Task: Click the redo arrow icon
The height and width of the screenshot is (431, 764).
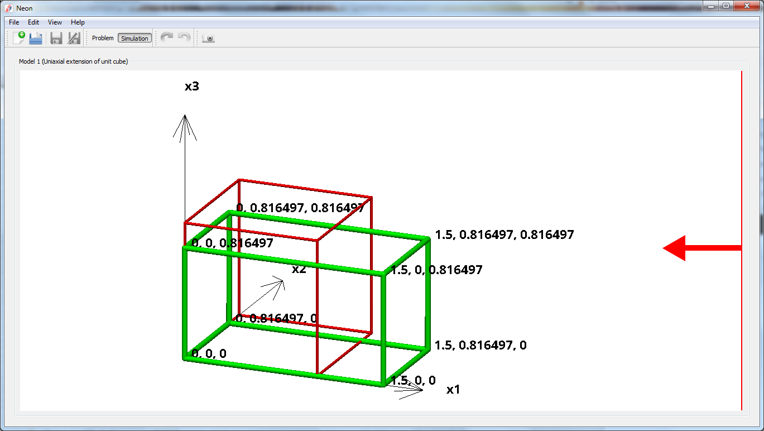Action: [x=167, y=38]
